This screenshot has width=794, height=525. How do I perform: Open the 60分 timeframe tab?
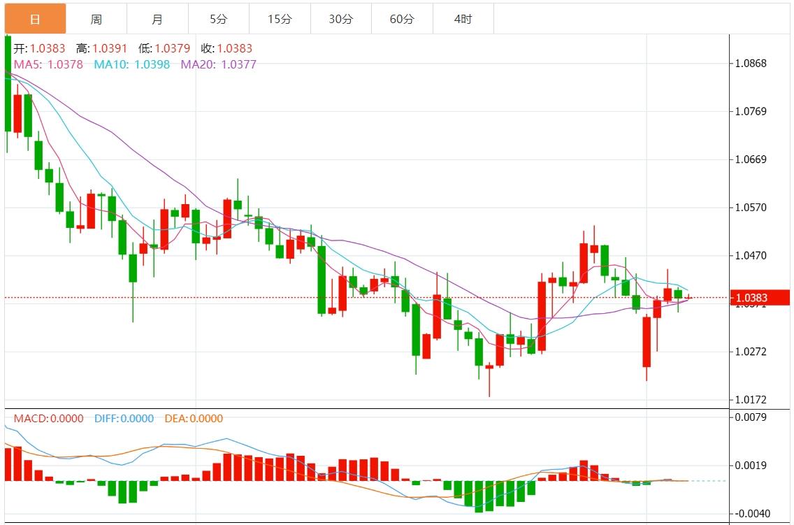tap(402, 19)
